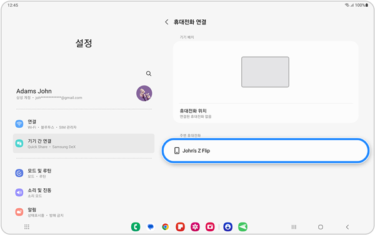Select John's Z Flip nearby phone

[266, 151]
